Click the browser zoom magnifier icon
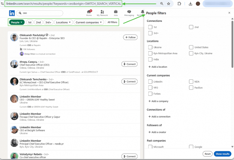 point(161,4)
